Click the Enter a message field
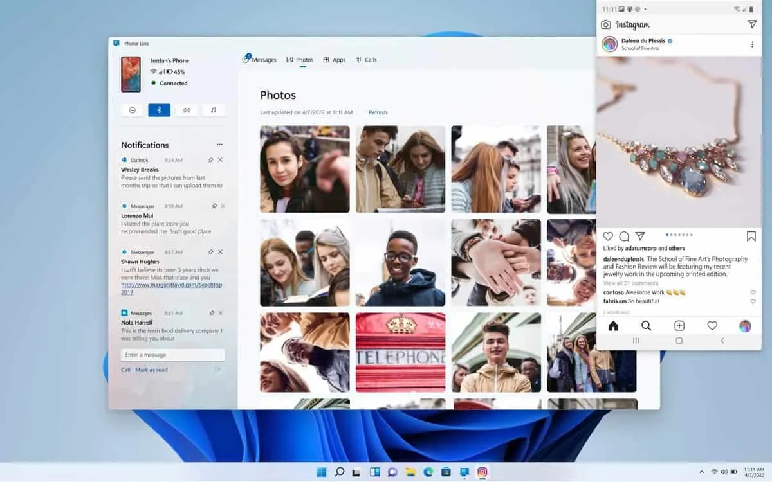772x482 pixels. tap(171, 354)
